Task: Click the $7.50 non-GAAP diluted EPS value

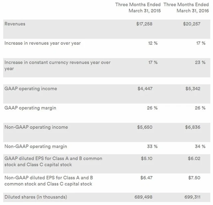Action: (x=194, y=178)
